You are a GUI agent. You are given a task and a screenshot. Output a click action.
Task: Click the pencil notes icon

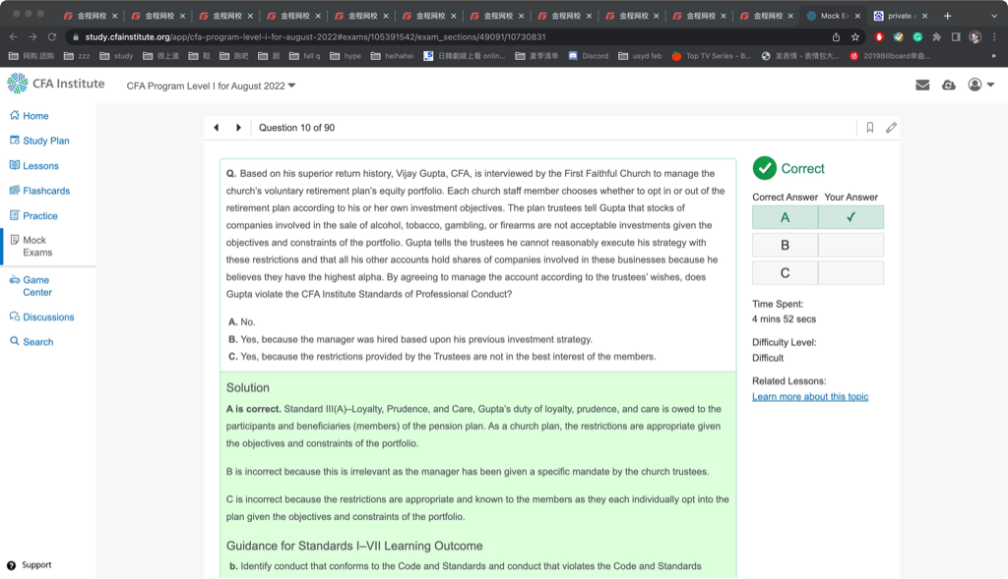(891, 128)
